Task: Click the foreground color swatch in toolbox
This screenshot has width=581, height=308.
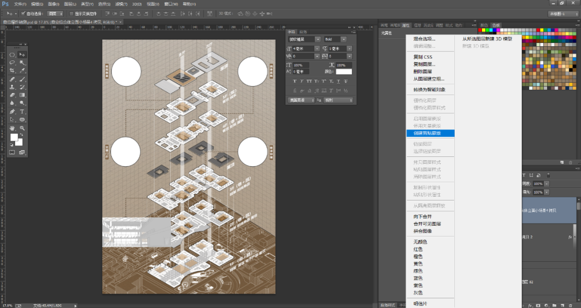Action: [x=13, y=138]
